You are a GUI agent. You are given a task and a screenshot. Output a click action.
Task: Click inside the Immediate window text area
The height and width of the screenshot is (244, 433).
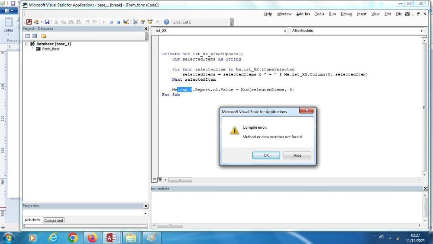point(286,207)
